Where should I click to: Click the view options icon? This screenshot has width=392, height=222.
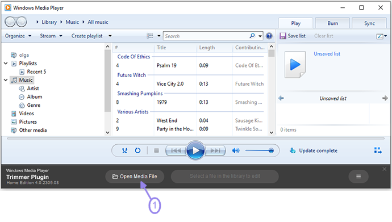[x=150, y=36]
